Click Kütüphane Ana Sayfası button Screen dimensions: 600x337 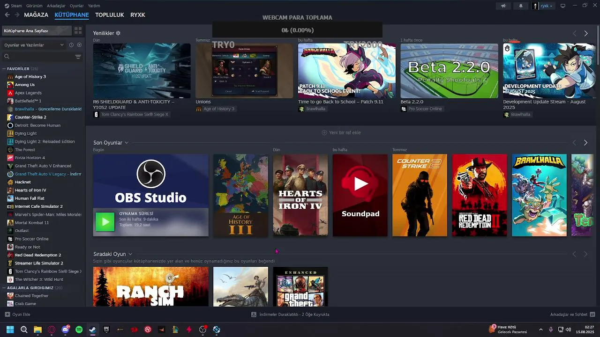tap(37, 31)
